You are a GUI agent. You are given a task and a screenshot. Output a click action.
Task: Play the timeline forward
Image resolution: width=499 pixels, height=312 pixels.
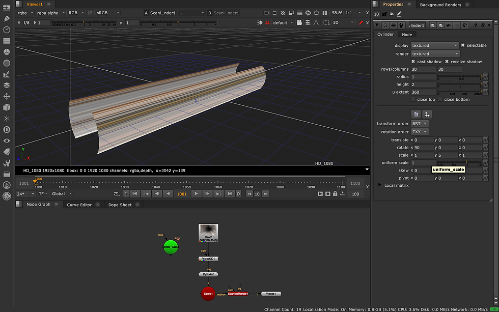(197, 194)
